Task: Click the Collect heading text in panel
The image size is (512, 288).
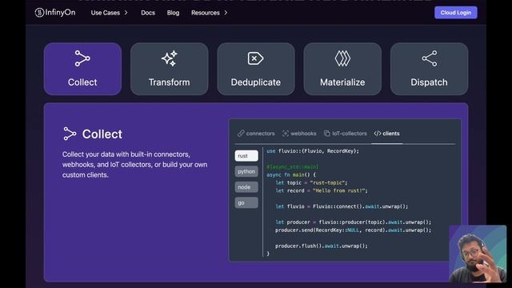Action: tap(102, 134)
